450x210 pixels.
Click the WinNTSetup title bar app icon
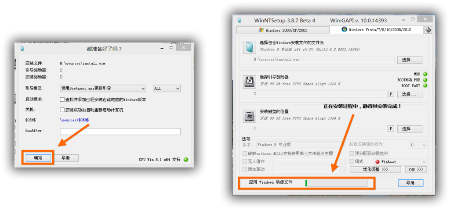tap(239, 20)
